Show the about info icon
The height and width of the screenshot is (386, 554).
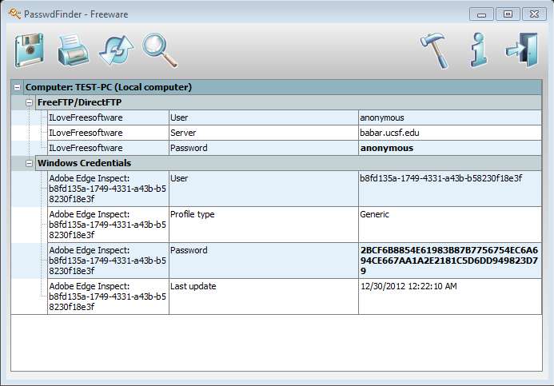point(478,50)
